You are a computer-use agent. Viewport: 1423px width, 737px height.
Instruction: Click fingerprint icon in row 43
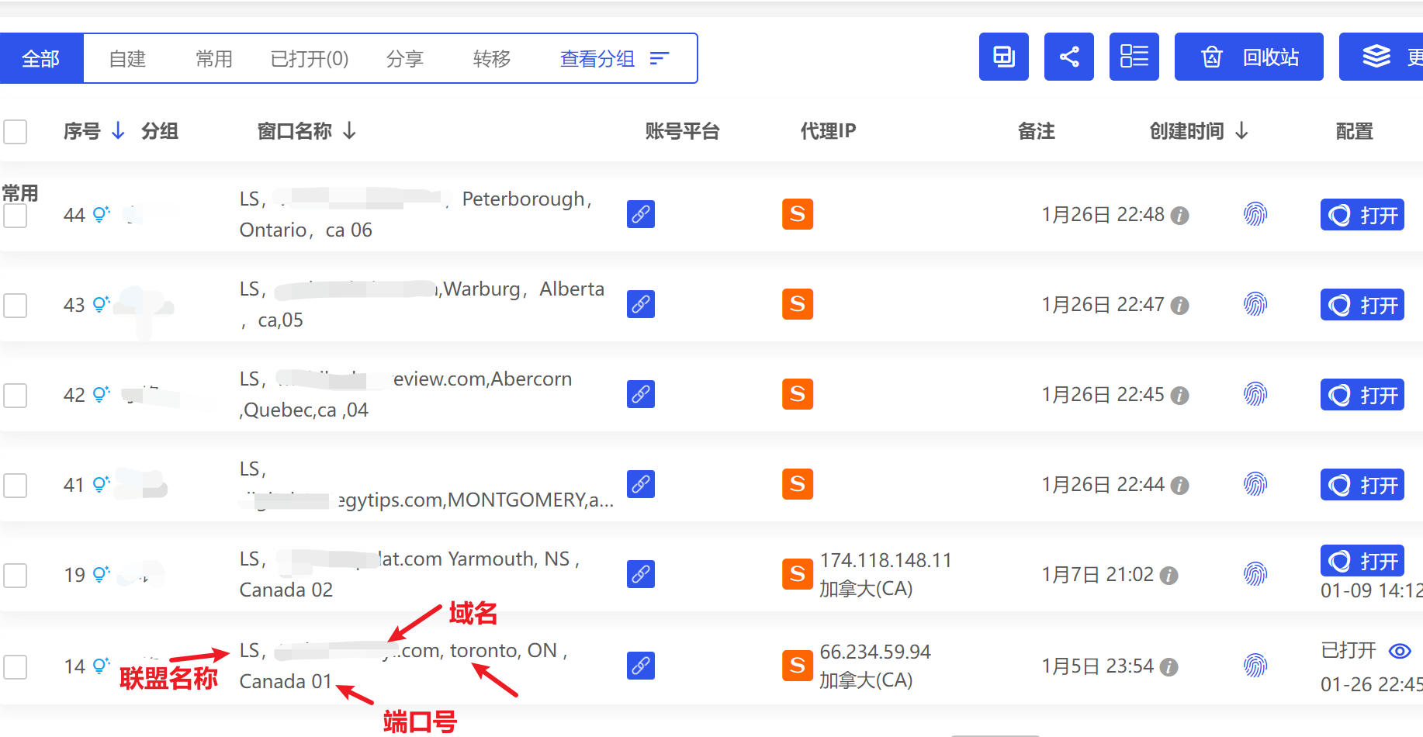pos(1255,304)
